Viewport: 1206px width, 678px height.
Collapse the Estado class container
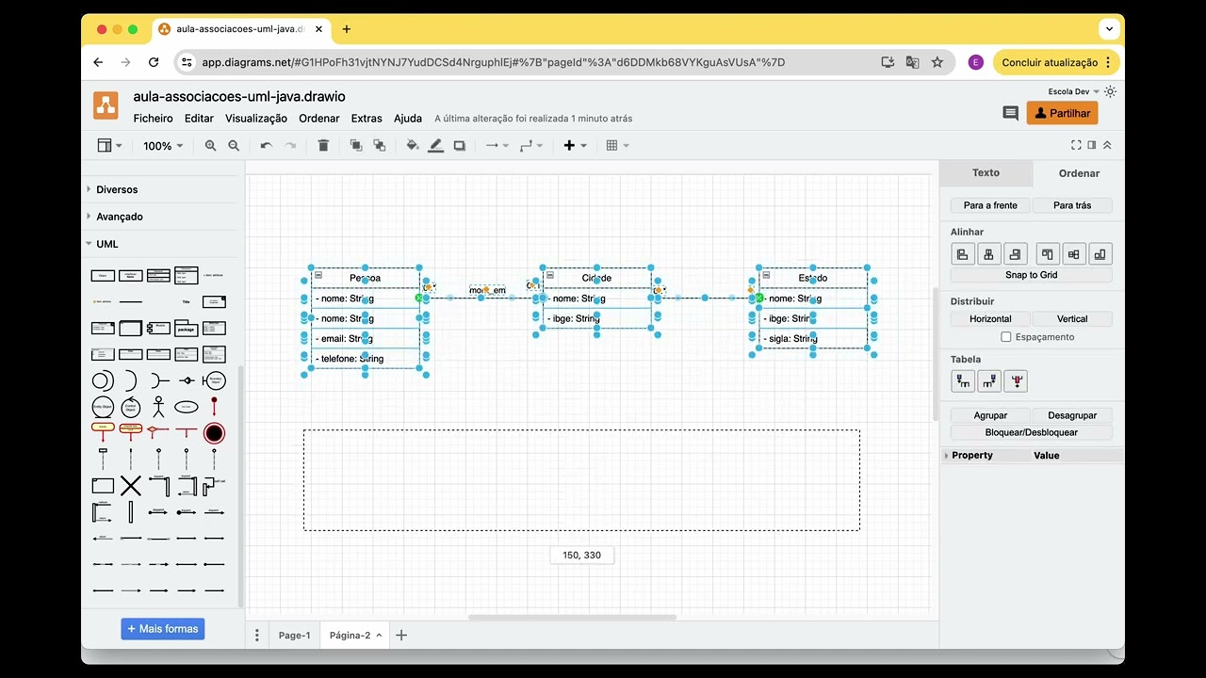[x=766, y=275]
